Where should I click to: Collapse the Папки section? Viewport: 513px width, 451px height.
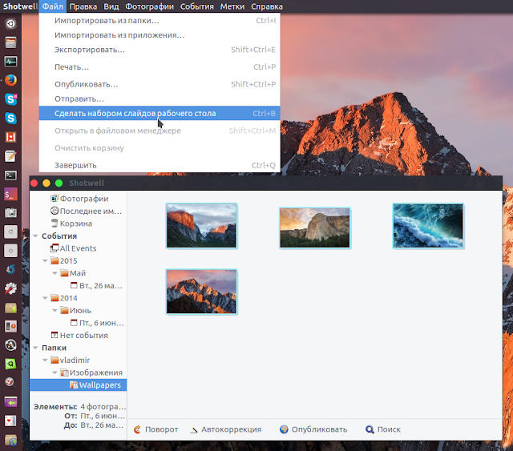click(x=35, y=348)
